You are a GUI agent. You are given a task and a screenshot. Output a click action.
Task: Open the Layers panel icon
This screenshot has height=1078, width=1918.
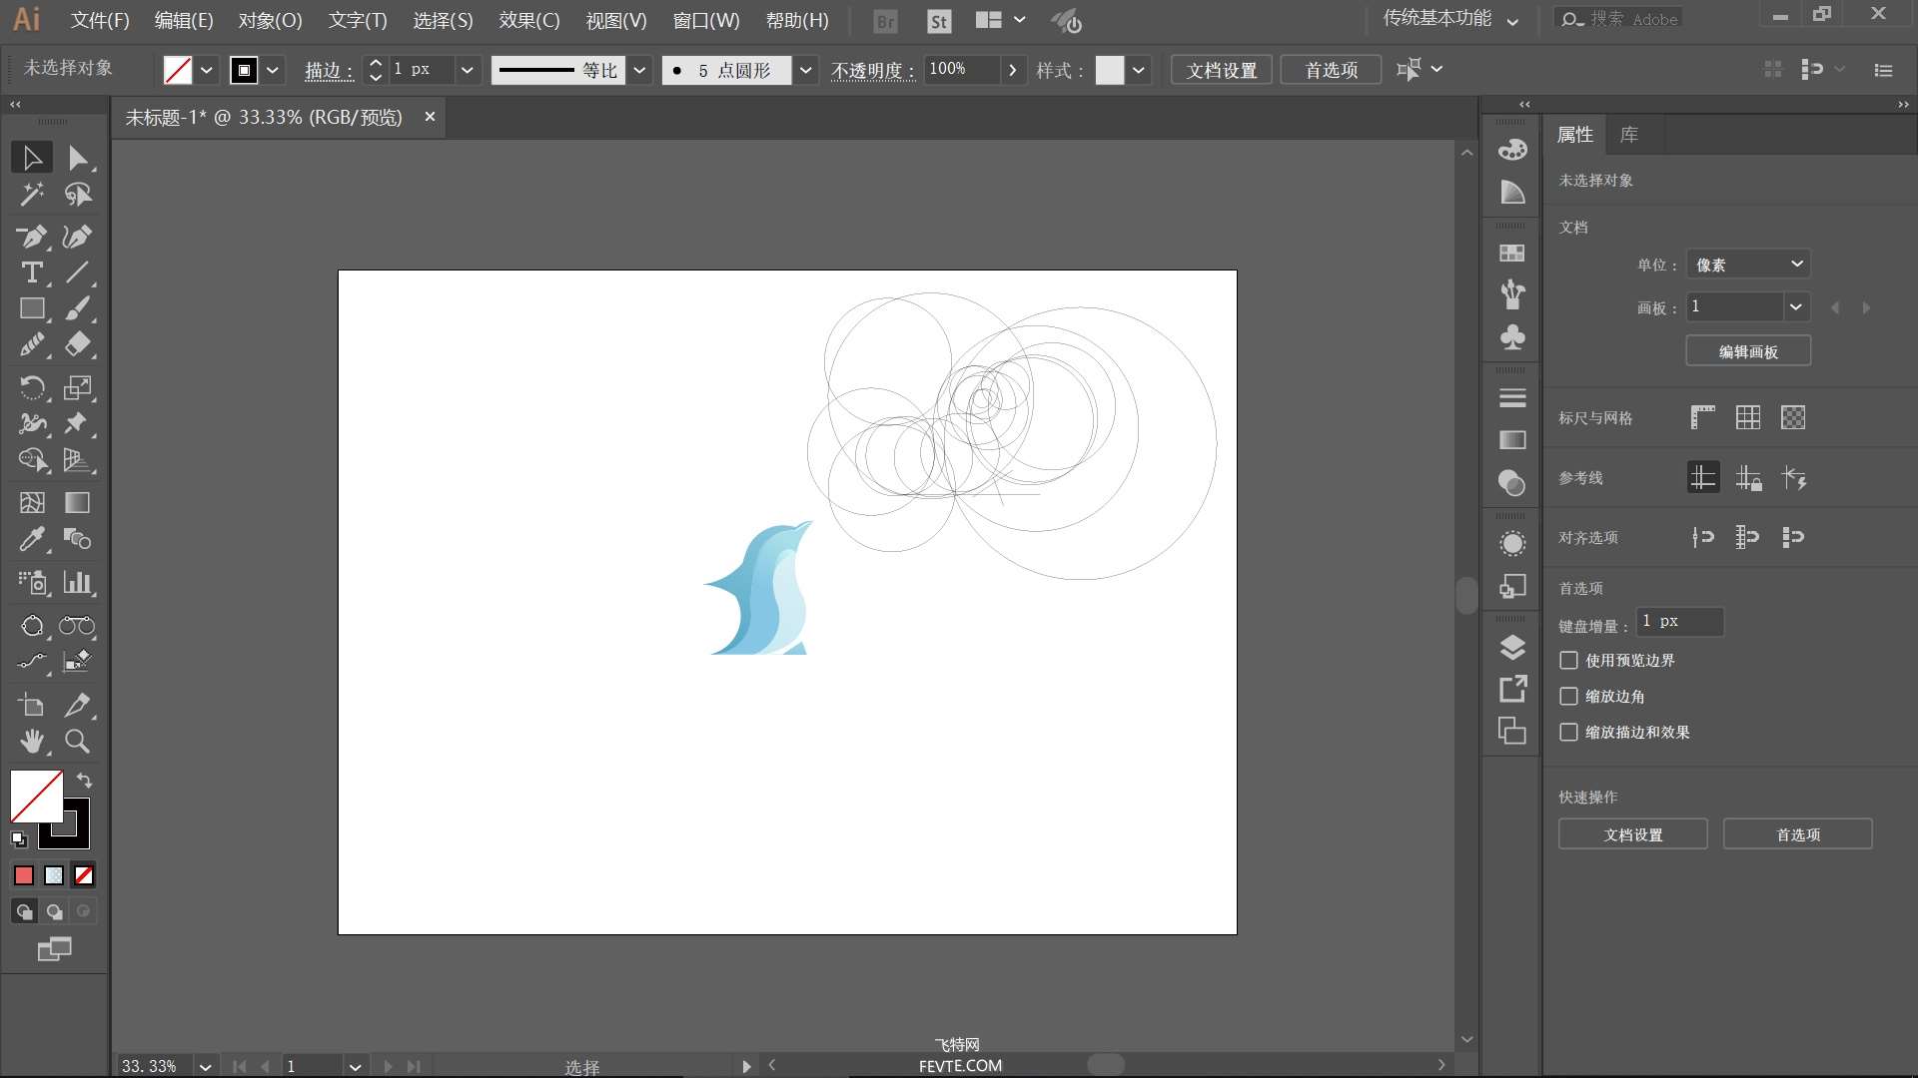1512,648
